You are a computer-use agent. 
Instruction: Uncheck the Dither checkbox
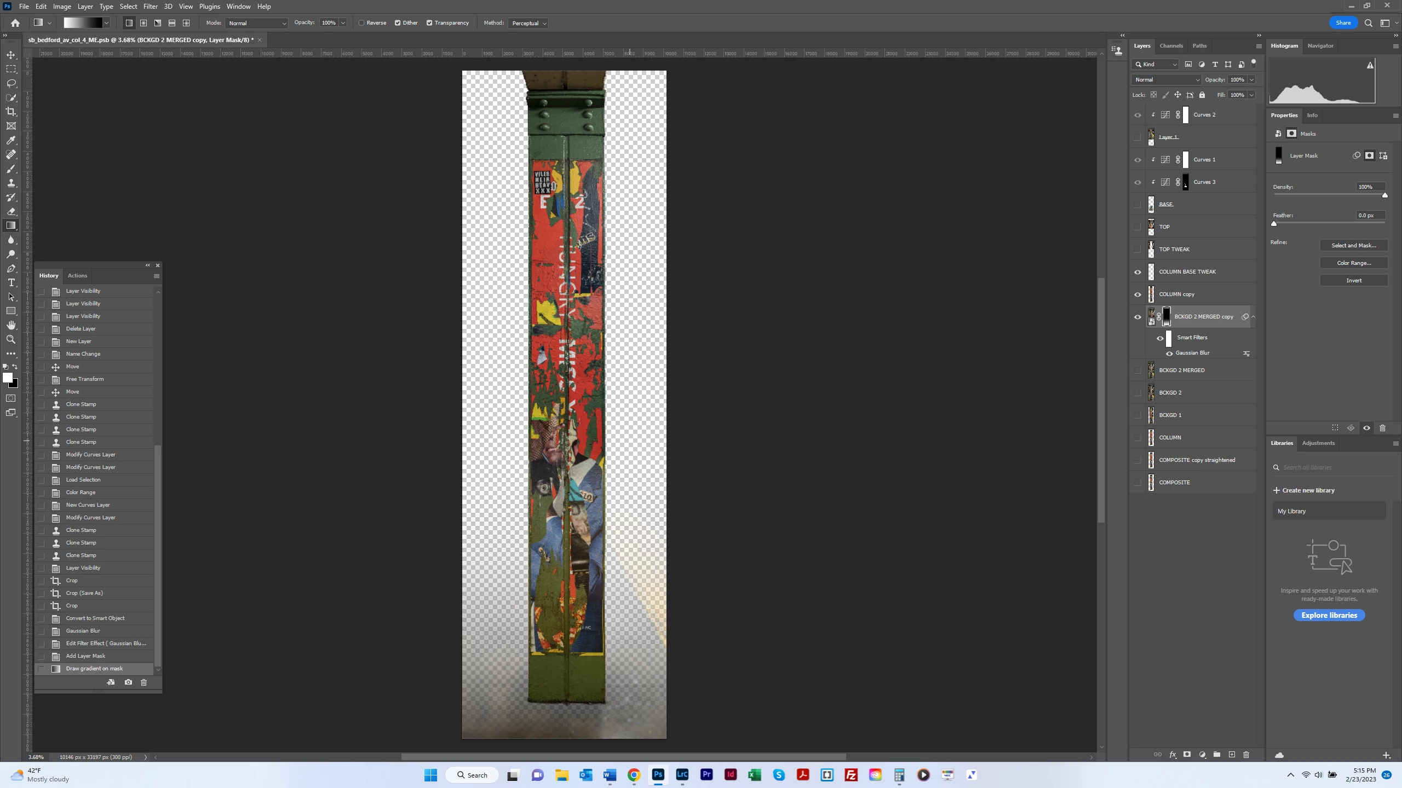click(x=398, y=23)
